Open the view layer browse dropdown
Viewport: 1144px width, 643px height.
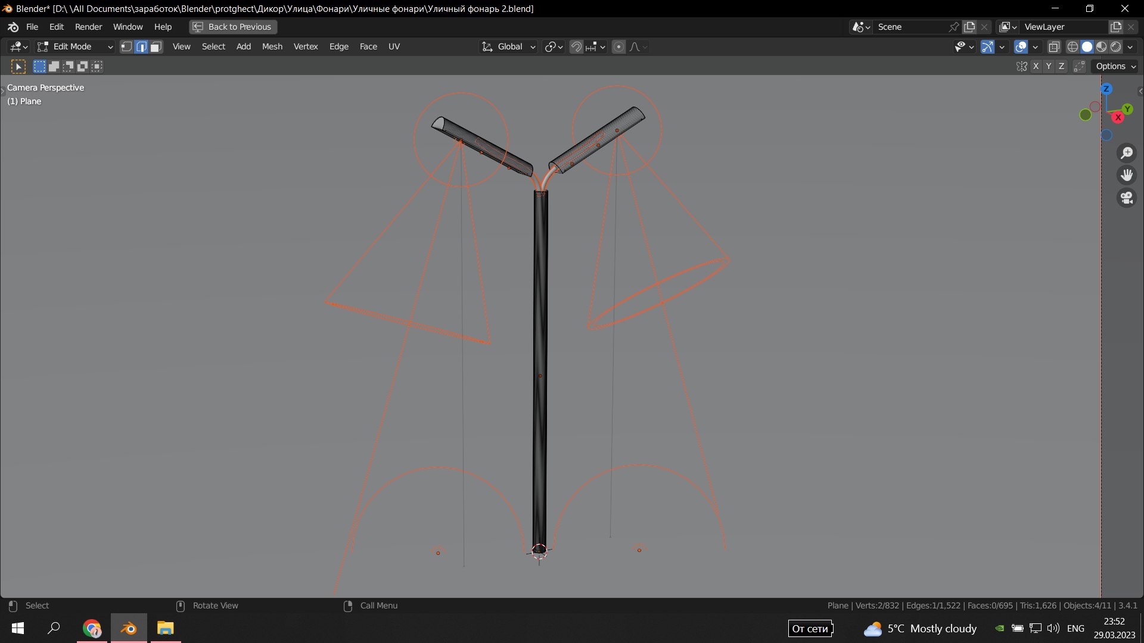click(1008, 27)
